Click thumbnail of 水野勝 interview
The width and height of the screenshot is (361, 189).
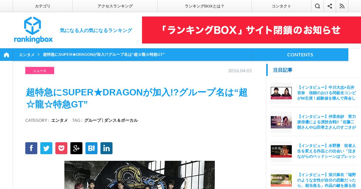point(281,151)
